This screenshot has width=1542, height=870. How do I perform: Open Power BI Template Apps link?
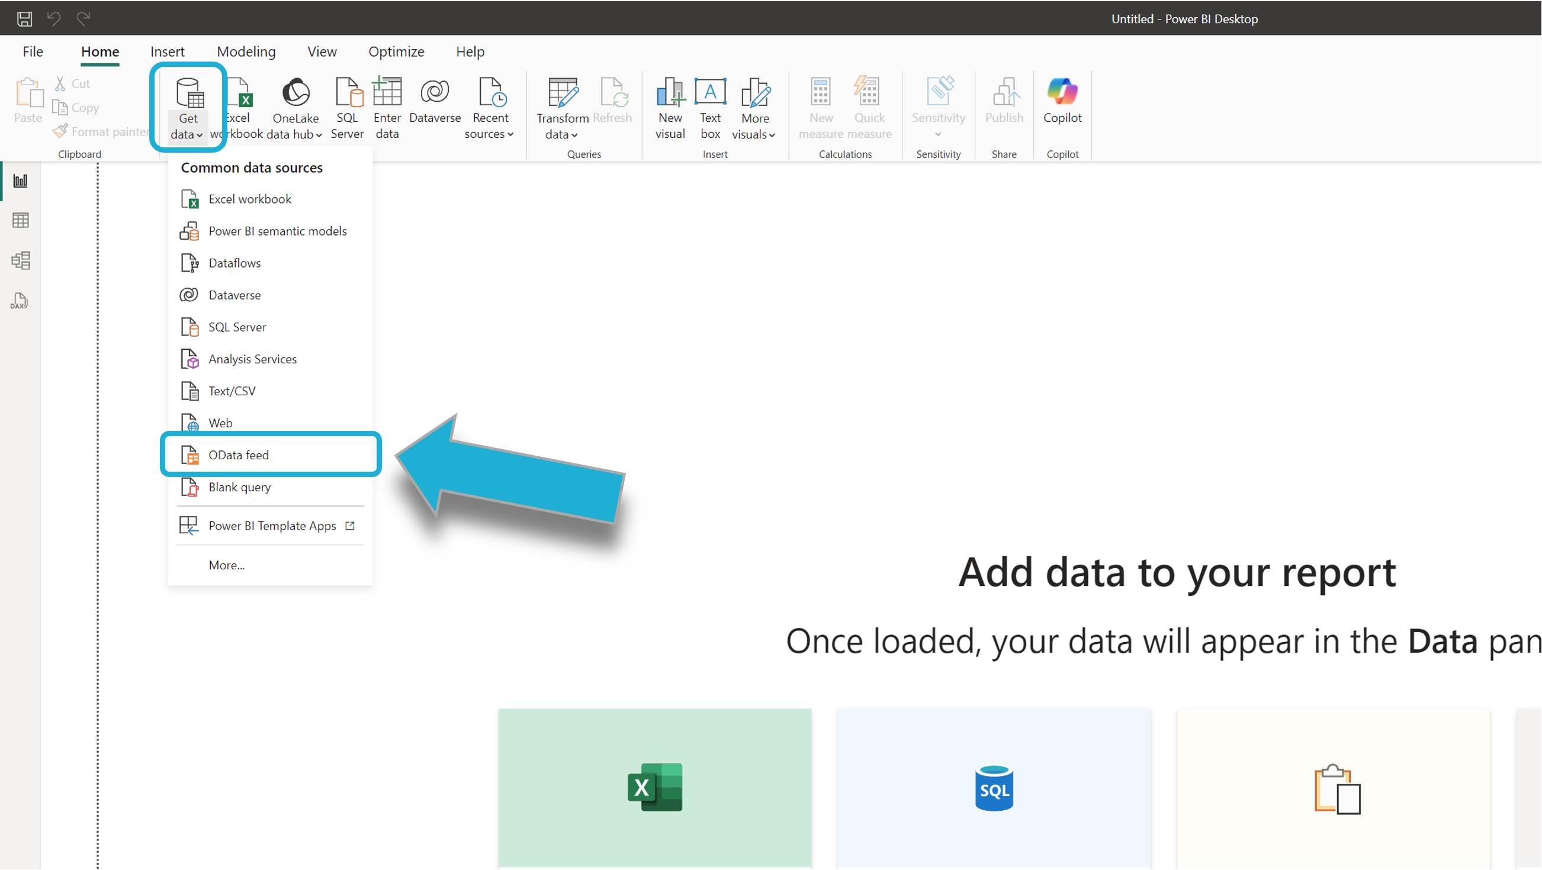pyautogui.click(x=272, y=526)
